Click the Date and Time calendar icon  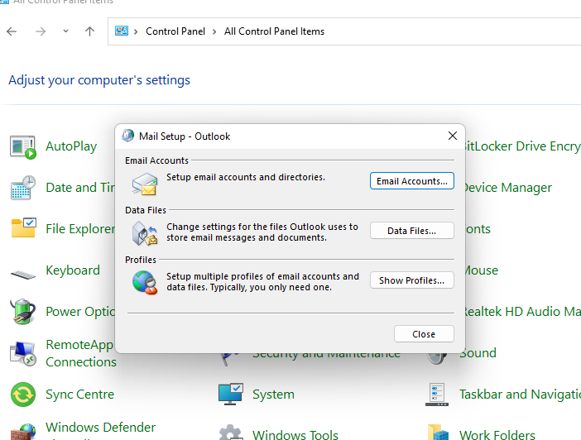point(23,188)
